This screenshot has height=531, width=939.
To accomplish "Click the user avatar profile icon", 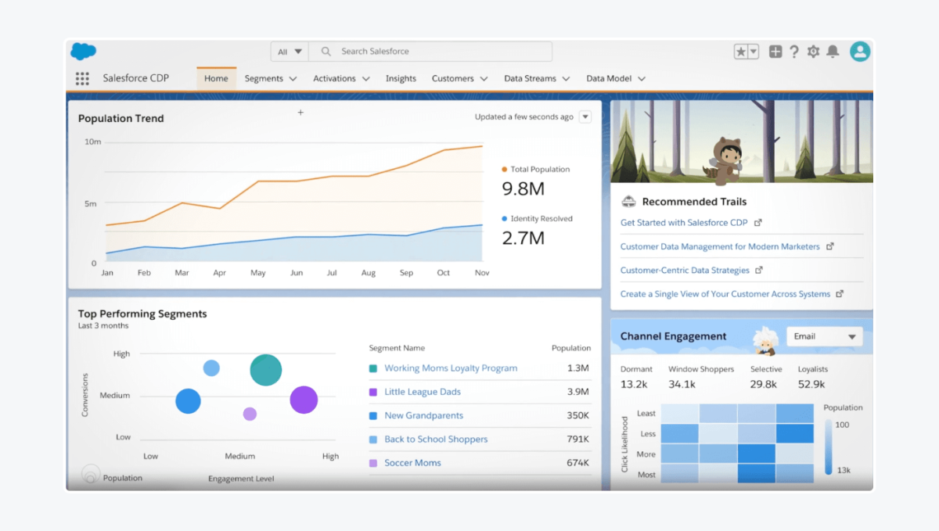I will pos(859,51).
